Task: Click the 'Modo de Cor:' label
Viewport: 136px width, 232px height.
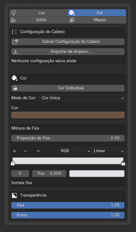Action: [x=24, y=98]
